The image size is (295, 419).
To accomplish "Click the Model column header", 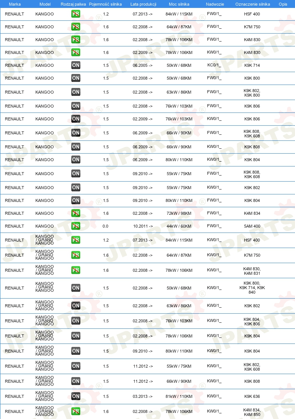I will [x=45, y=4].
